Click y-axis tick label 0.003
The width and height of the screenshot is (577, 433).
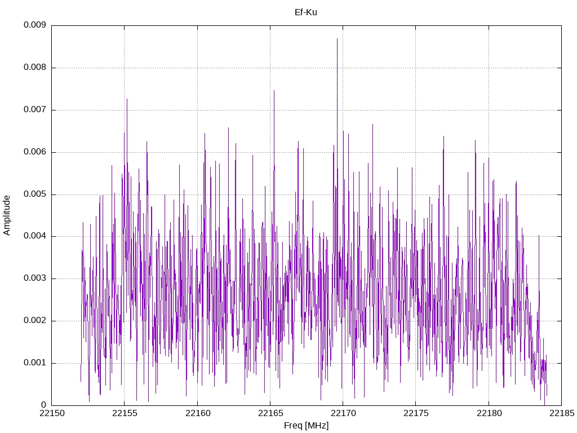point(35,279)
